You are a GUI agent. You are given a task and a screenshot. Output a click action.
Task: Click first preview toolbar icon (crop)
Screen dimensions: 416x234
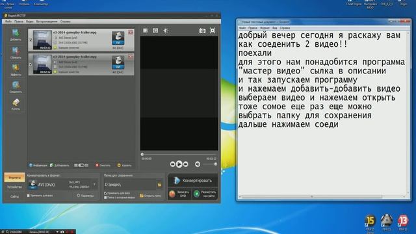145,31
